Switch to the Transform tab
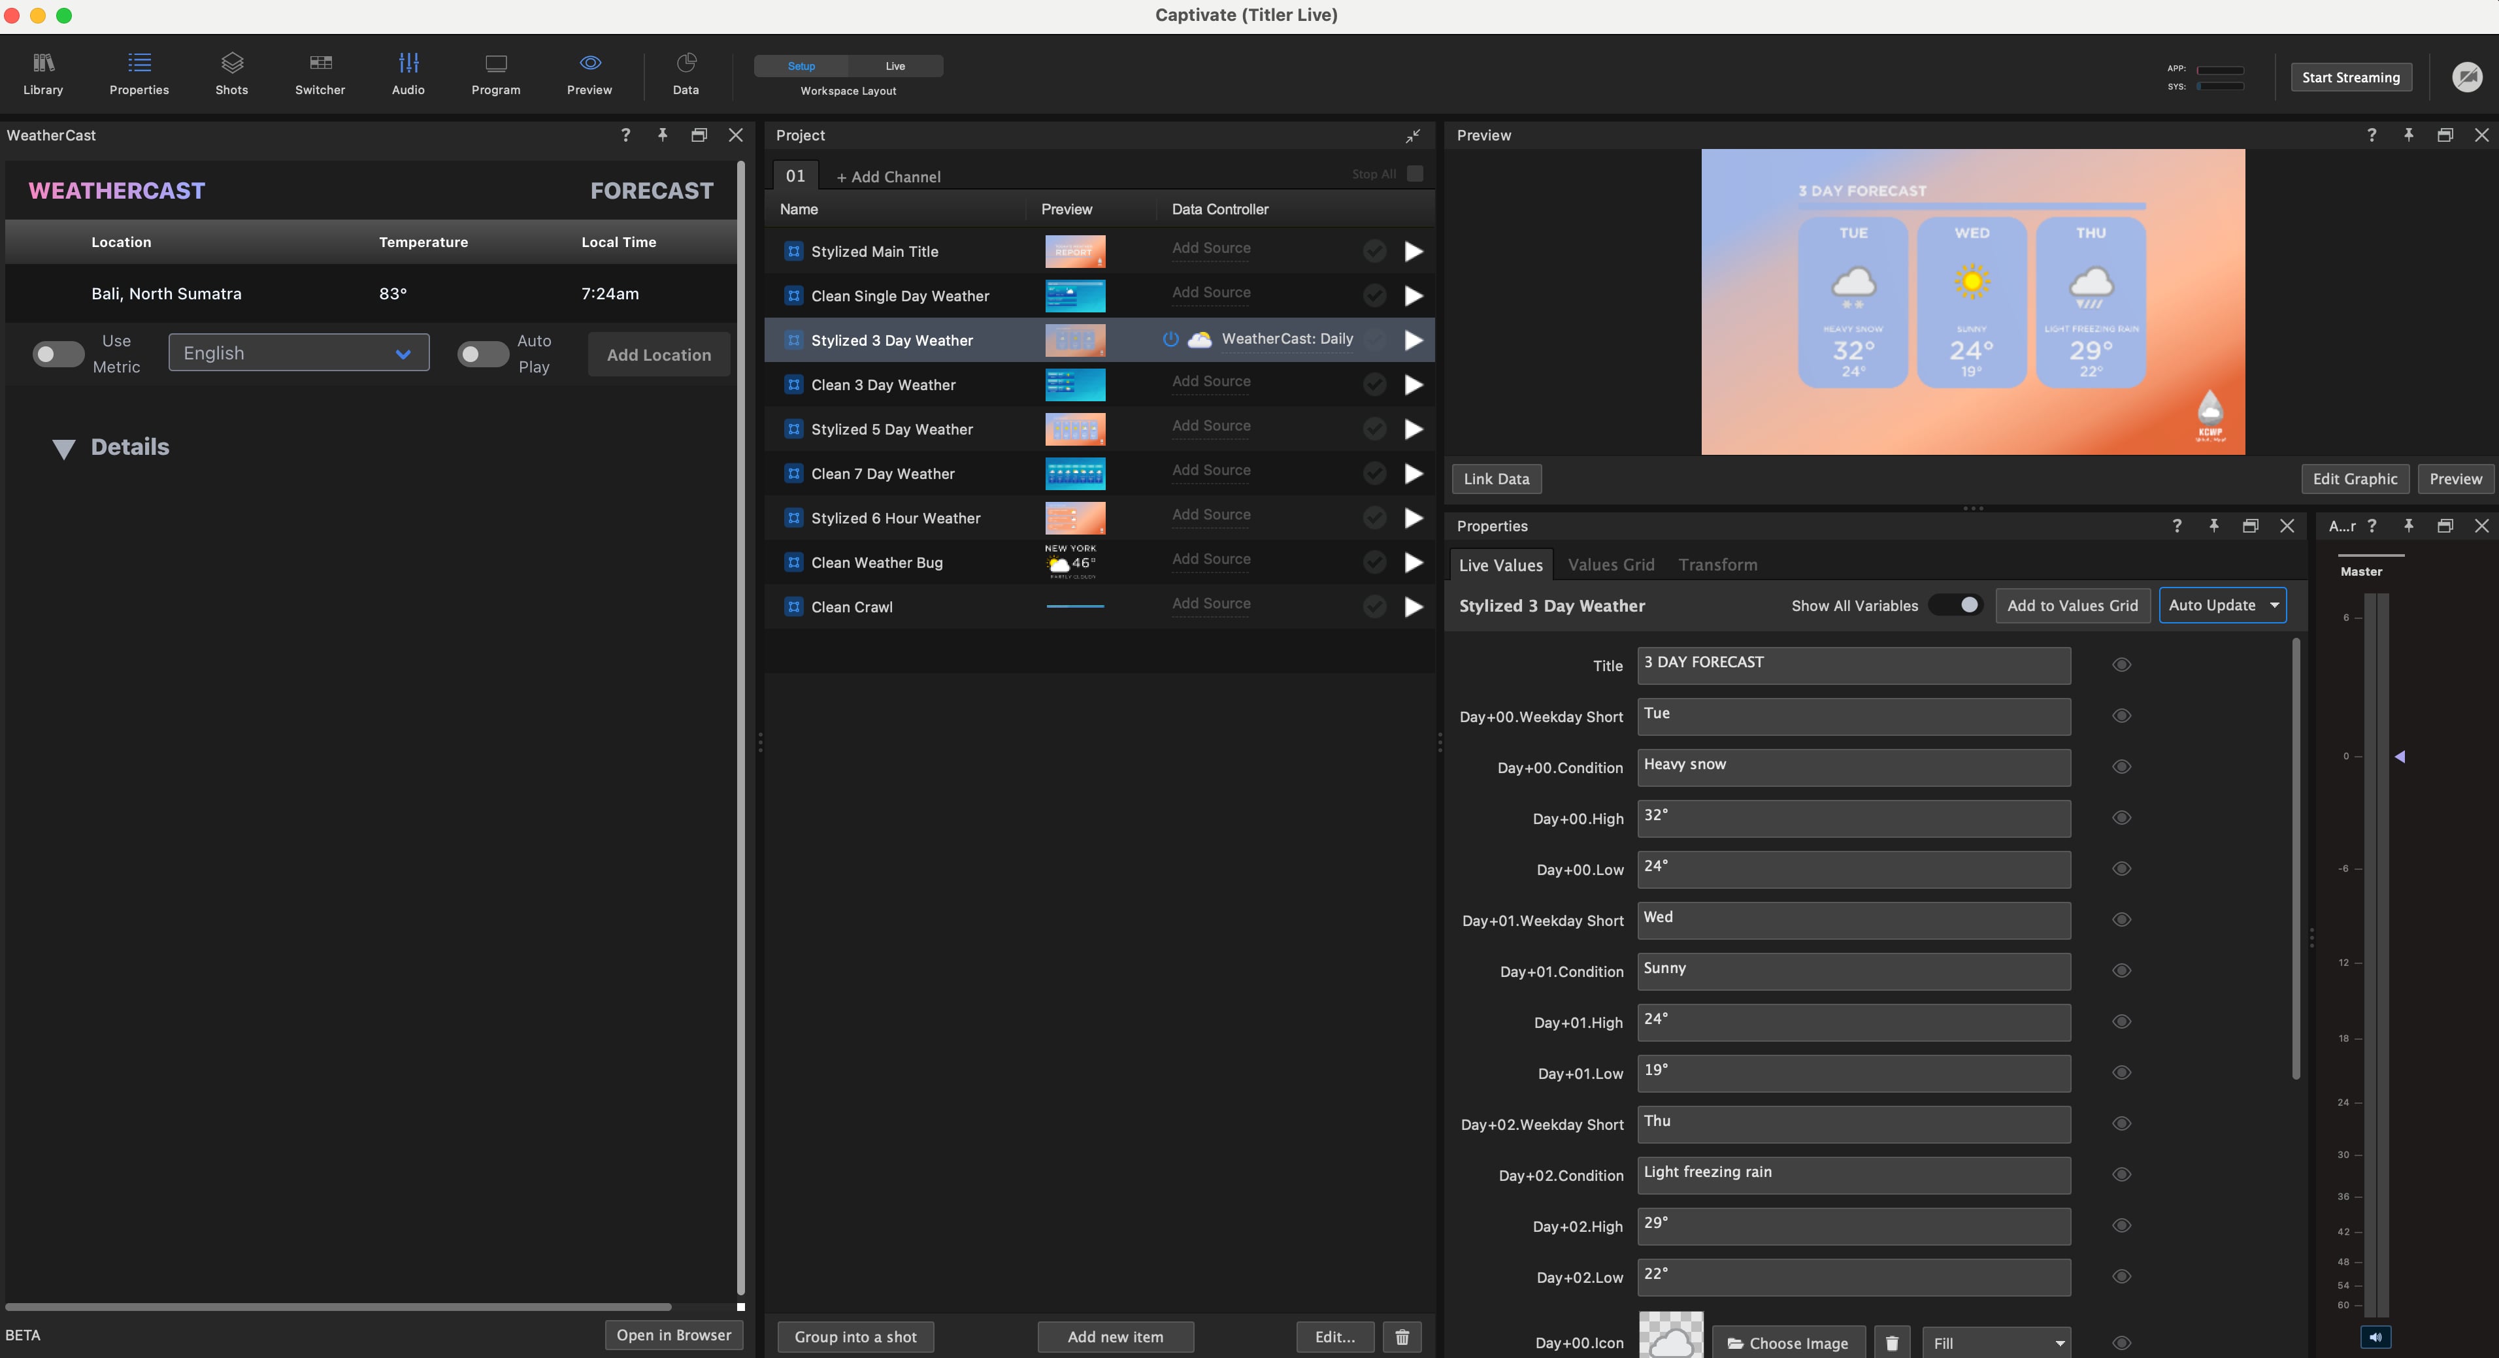The image size is (2499, 1358). [1717, 565]
